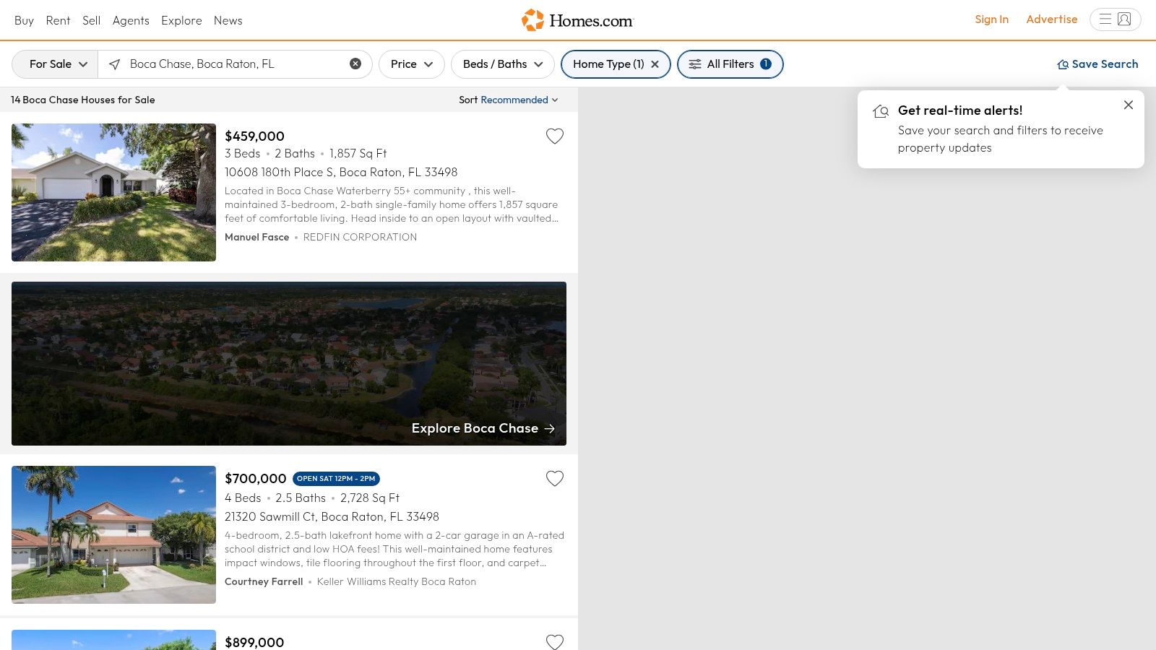
Task: Favorite the $459,000 listing heart
Action: point(555,136)
